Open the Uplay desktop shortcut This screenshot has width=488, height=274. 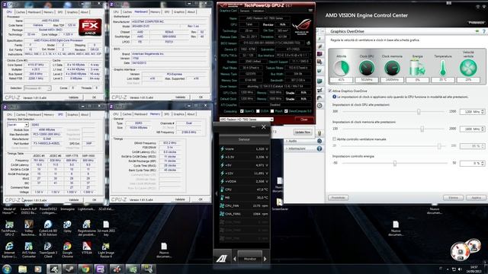67,227
